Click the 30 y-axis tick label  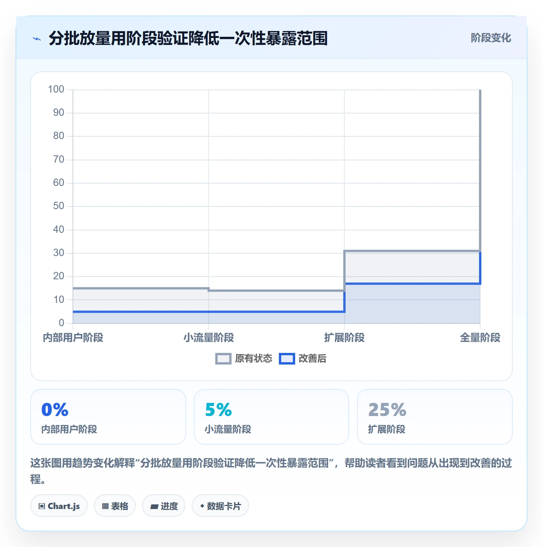click(59, 253)
